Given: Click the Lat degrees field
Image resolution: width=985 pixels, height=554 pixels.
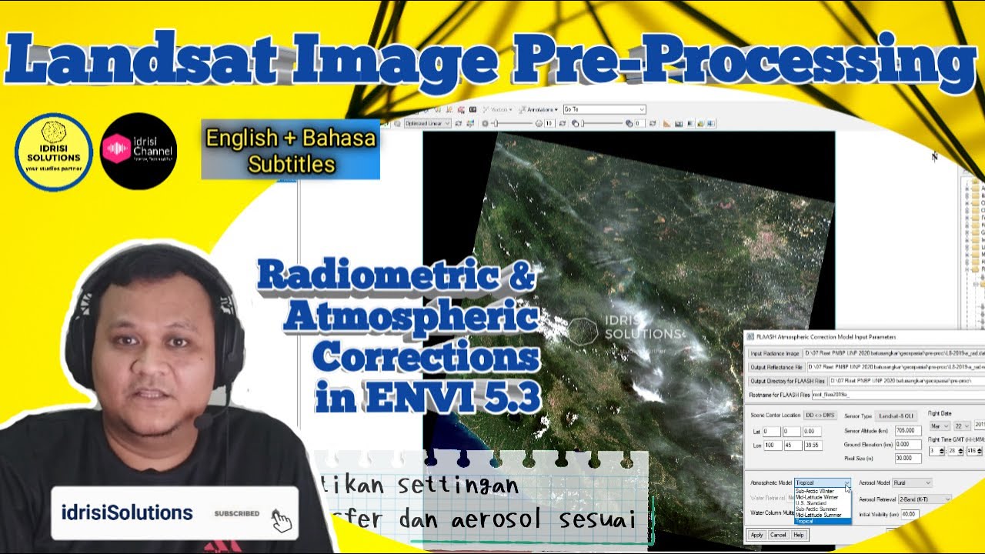Looking at the screenshot, I should 772,432.
